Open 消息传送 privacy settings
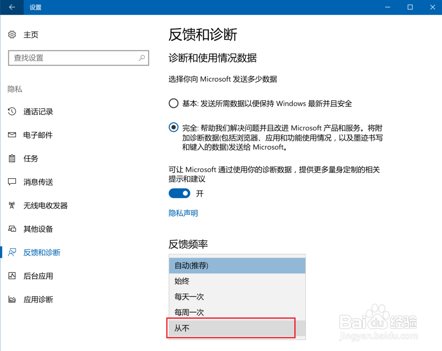The width and height of the screenshot is (442, 351). click(x=38, y=182)
